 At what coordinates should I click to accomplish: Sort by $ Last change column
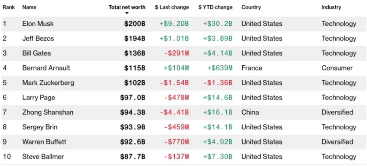coord(172,7)
